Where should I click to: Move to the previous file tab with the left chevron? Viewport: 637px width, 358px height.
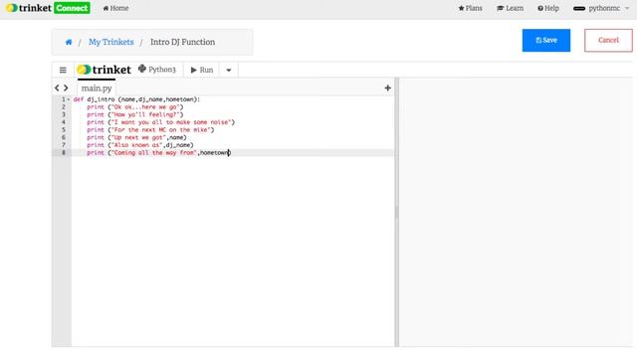click(57, 88)
